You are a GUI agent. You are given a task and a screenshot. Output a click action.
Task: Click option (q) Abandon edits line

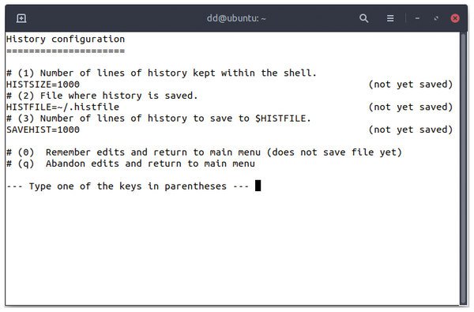[x=130, y=164]
